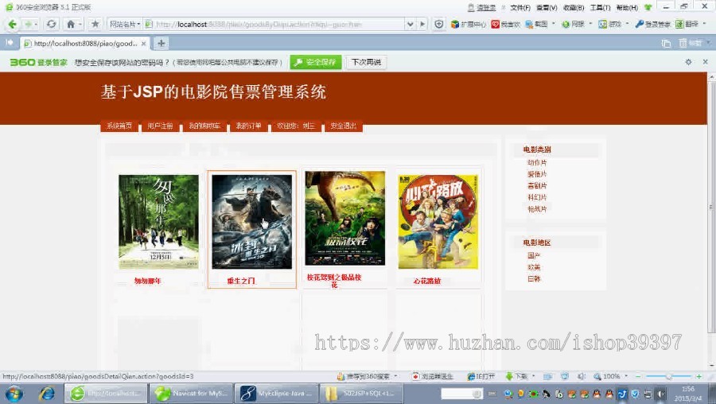Toggle the sidebar icon left of tabs
This screenshot has height=404, width=716.
[x=9, y=42]
